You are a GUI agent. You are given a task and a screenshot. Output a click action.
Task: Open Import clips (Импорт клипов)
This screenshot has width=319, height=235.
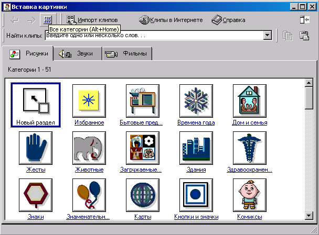coord(92,20)
